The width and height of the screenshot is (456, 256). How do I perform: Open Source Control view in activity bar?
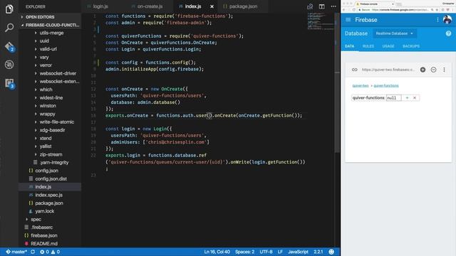(9, 46)
